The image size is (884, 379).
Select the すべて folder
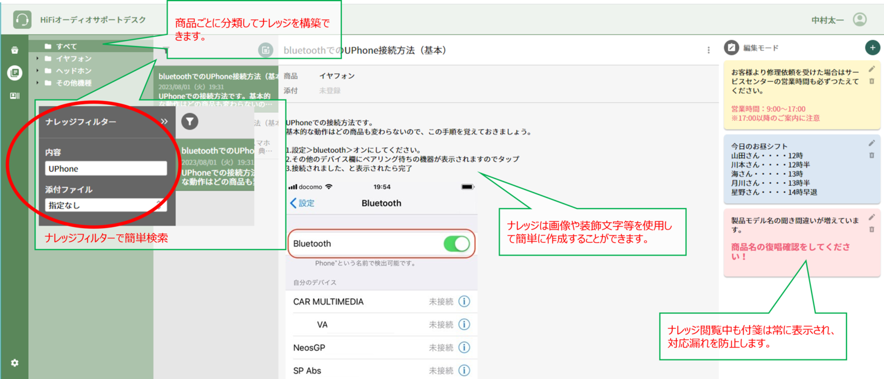click(66, 47)
